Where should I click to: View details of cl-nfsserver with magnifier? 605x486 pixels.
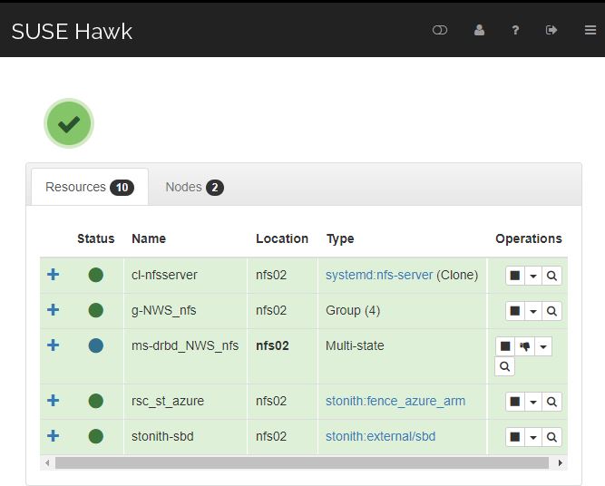point(551,276)
